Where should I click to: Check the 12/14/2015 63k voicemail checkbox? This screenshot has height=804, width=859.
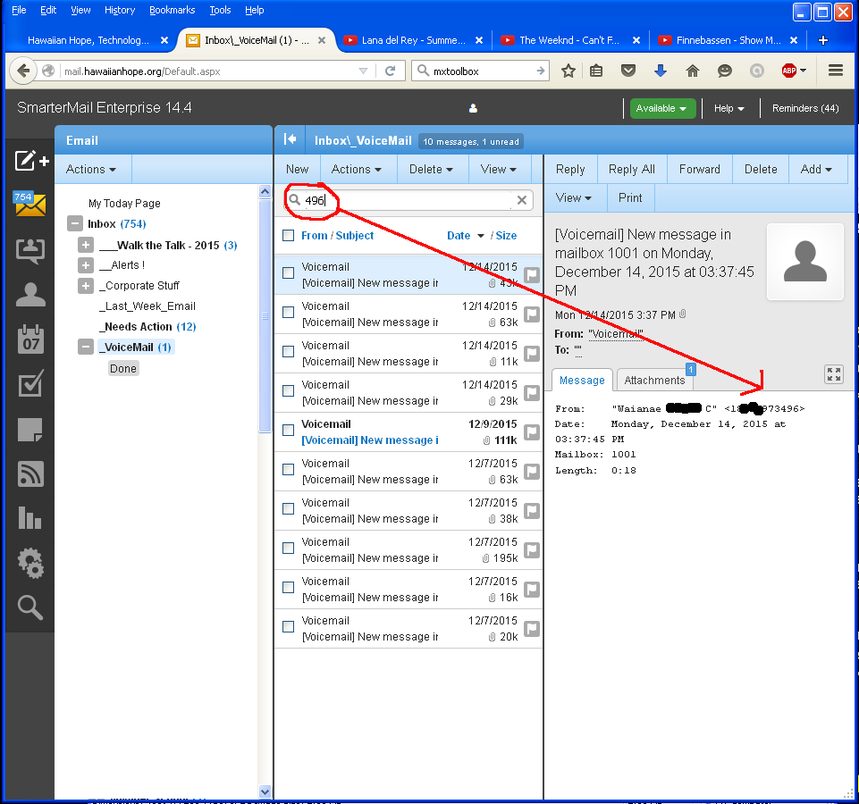click(288, 312)
